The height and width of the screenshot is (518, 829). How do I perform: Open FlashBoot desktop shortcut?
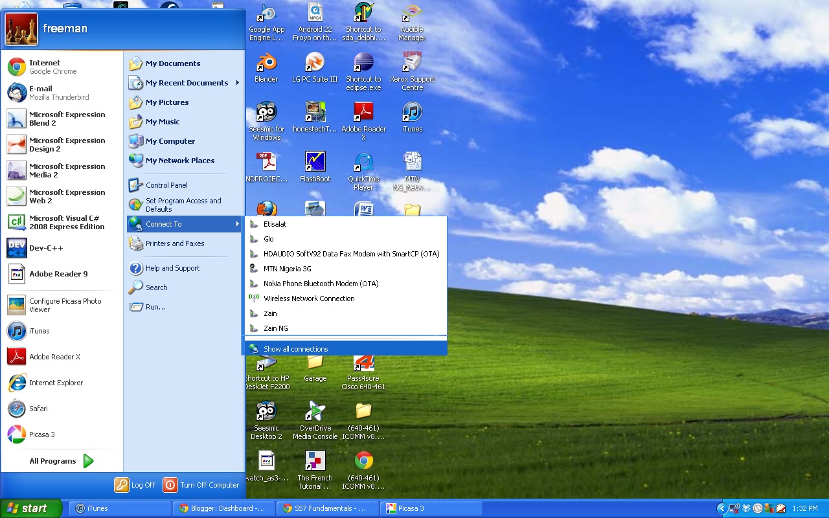[315, 167]
